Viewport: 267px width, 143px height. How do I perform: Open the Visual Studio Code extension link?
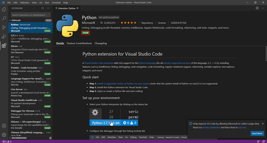click(99, 63)
